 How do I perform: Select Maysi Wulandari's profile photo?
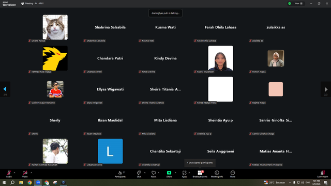click(221, 58)
